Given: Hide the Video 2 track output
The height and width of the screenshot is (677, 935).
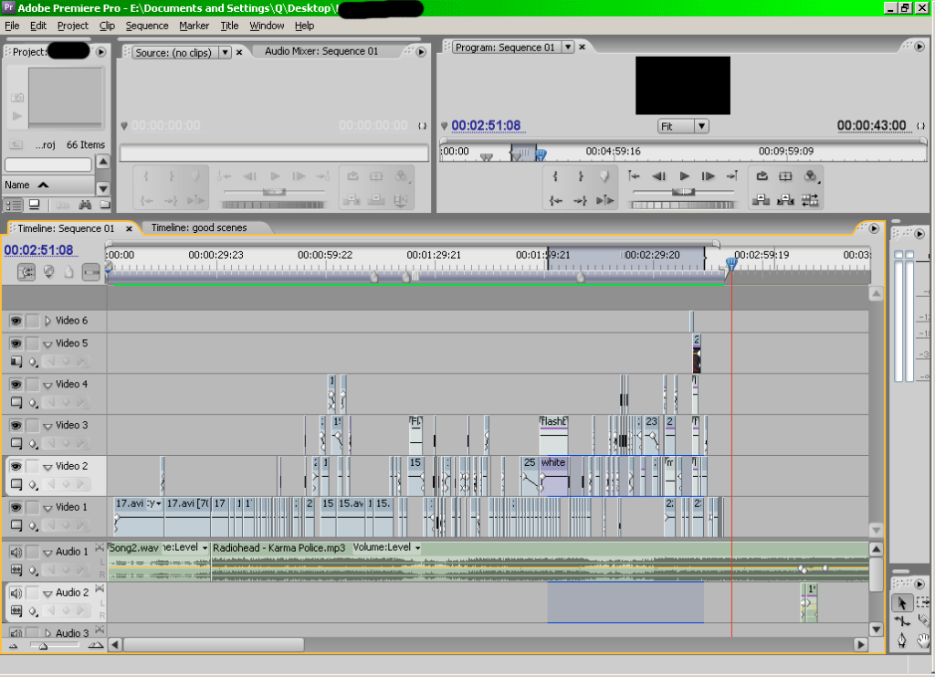Looking at the screenshot, I should [x=16, y=467].
